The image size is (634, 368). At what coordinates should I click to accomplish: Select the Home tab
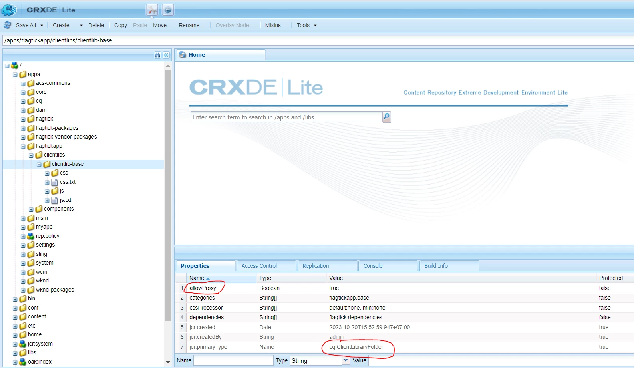tap(221, 55)
